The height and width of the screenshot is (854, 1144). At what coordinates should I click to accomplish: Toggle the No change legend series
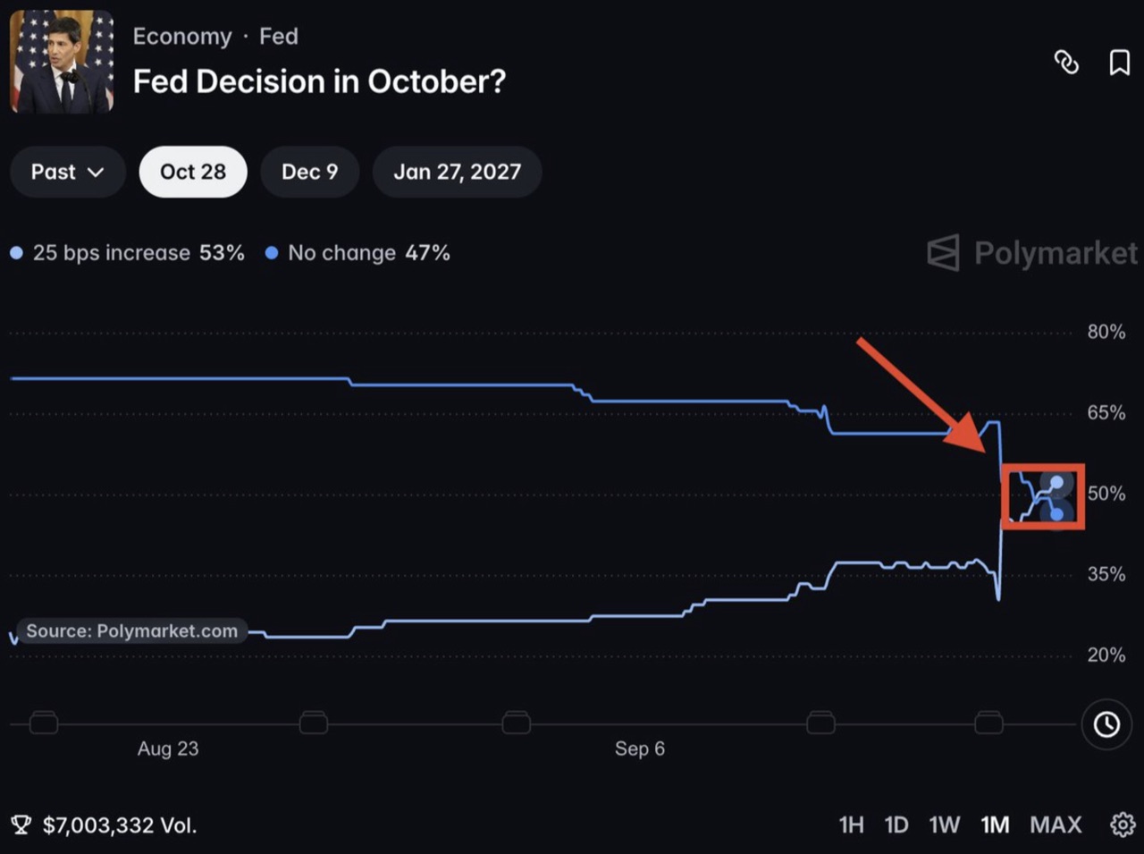coord(358,253)
